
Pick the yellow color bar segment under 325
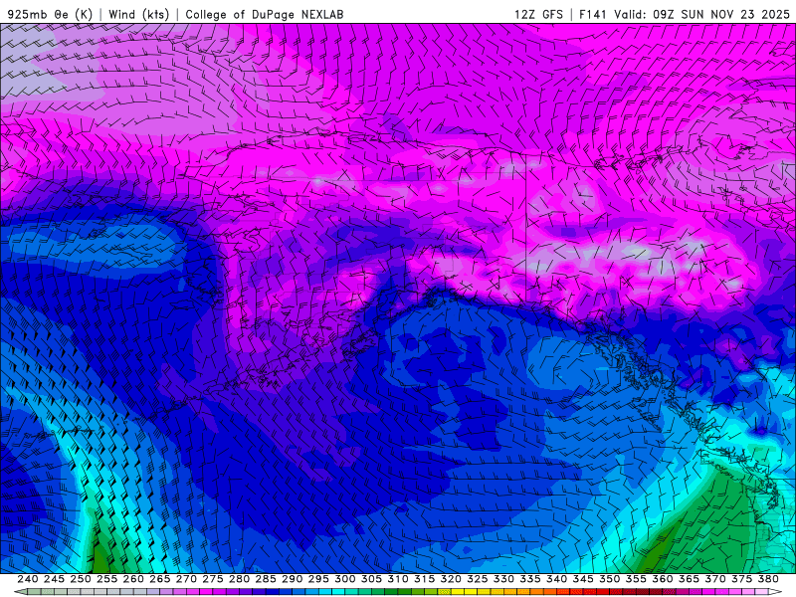tap(471, 591)
